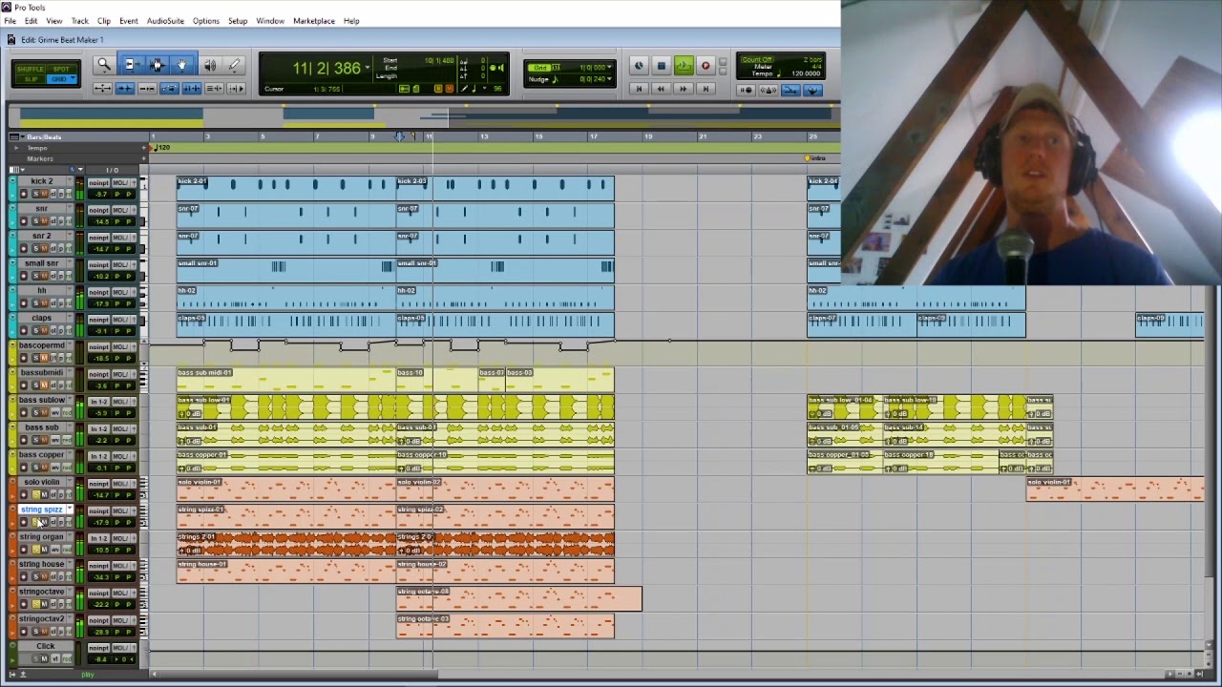Open the Track menu
Screen dimensions: 1222x687
(x=79, y=21)
